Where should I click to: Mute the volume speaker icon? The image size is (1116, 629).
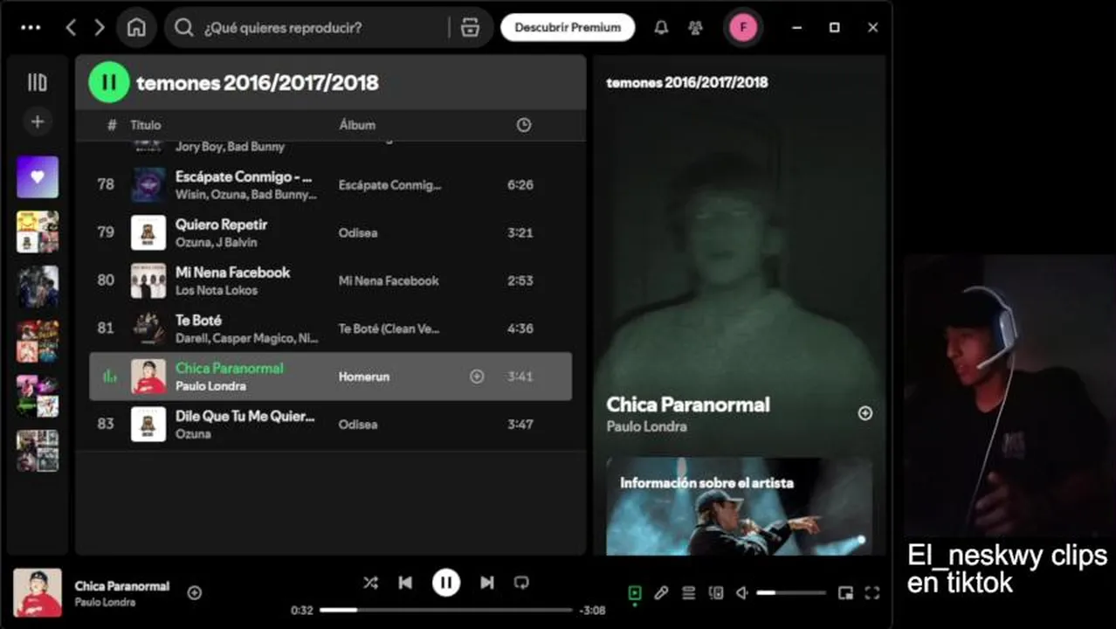(x=742, y=593)
